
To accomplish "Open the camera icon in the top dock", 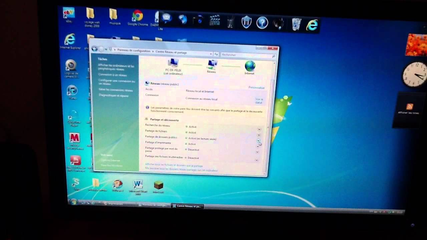I will tap(199, 20).
